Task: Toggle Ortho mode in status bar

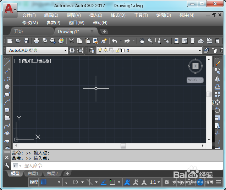Action: tap(67, 182)
